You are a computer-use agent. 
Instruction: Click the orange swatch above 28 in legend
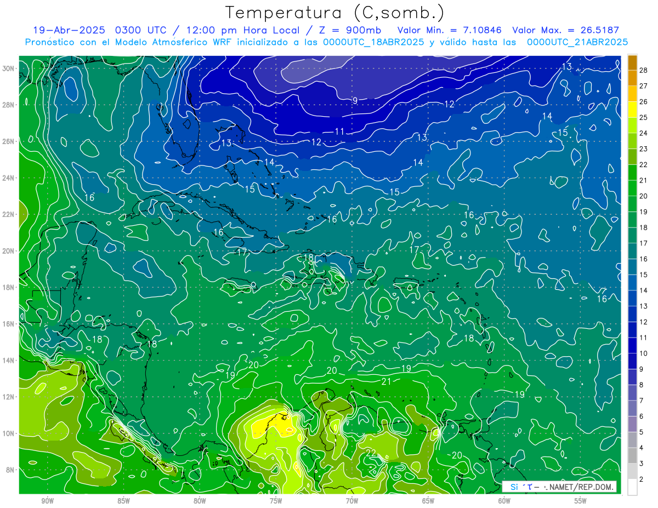tap(632, 62)
